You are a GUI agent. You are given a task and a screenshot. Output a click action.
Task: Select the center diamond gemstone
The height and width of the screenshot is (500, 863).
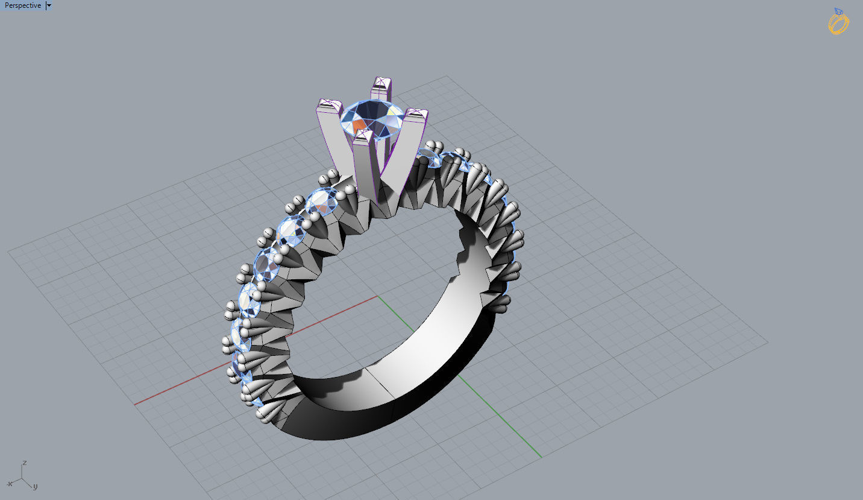click(x=372, y=119)
